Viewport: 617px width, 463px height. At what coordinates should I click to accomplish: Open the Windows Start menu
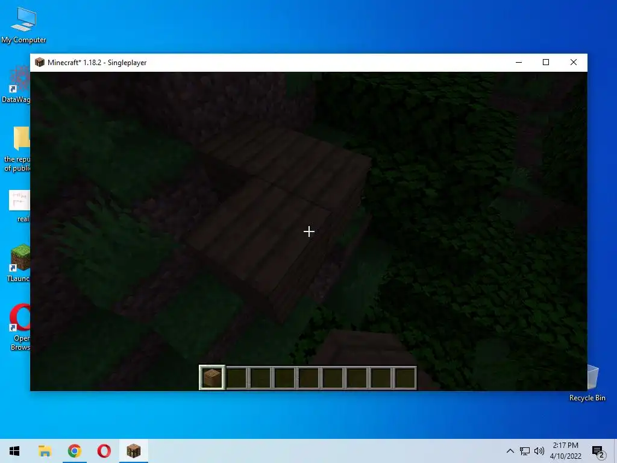pos(14,451)
